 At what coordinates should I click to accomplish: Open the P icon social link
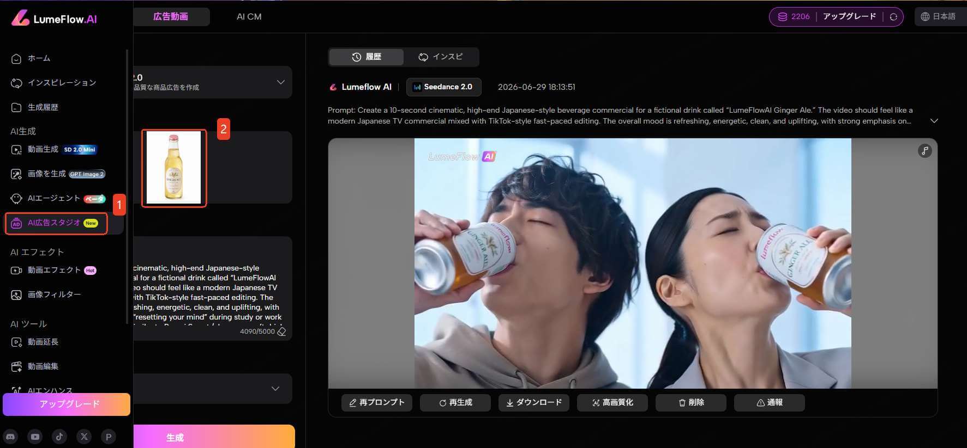pos(109,437)
